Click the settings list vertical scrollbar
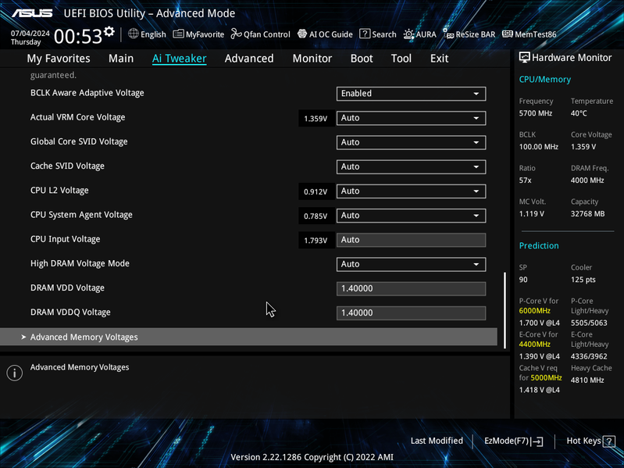 pyautogui.click(x=505, y=310)
